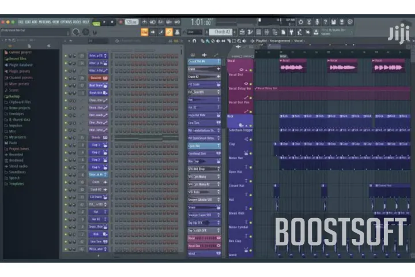Click the first orange highlighted toolbar icon
The width and height of the screenshot is (415, 277).
[144, 32]
